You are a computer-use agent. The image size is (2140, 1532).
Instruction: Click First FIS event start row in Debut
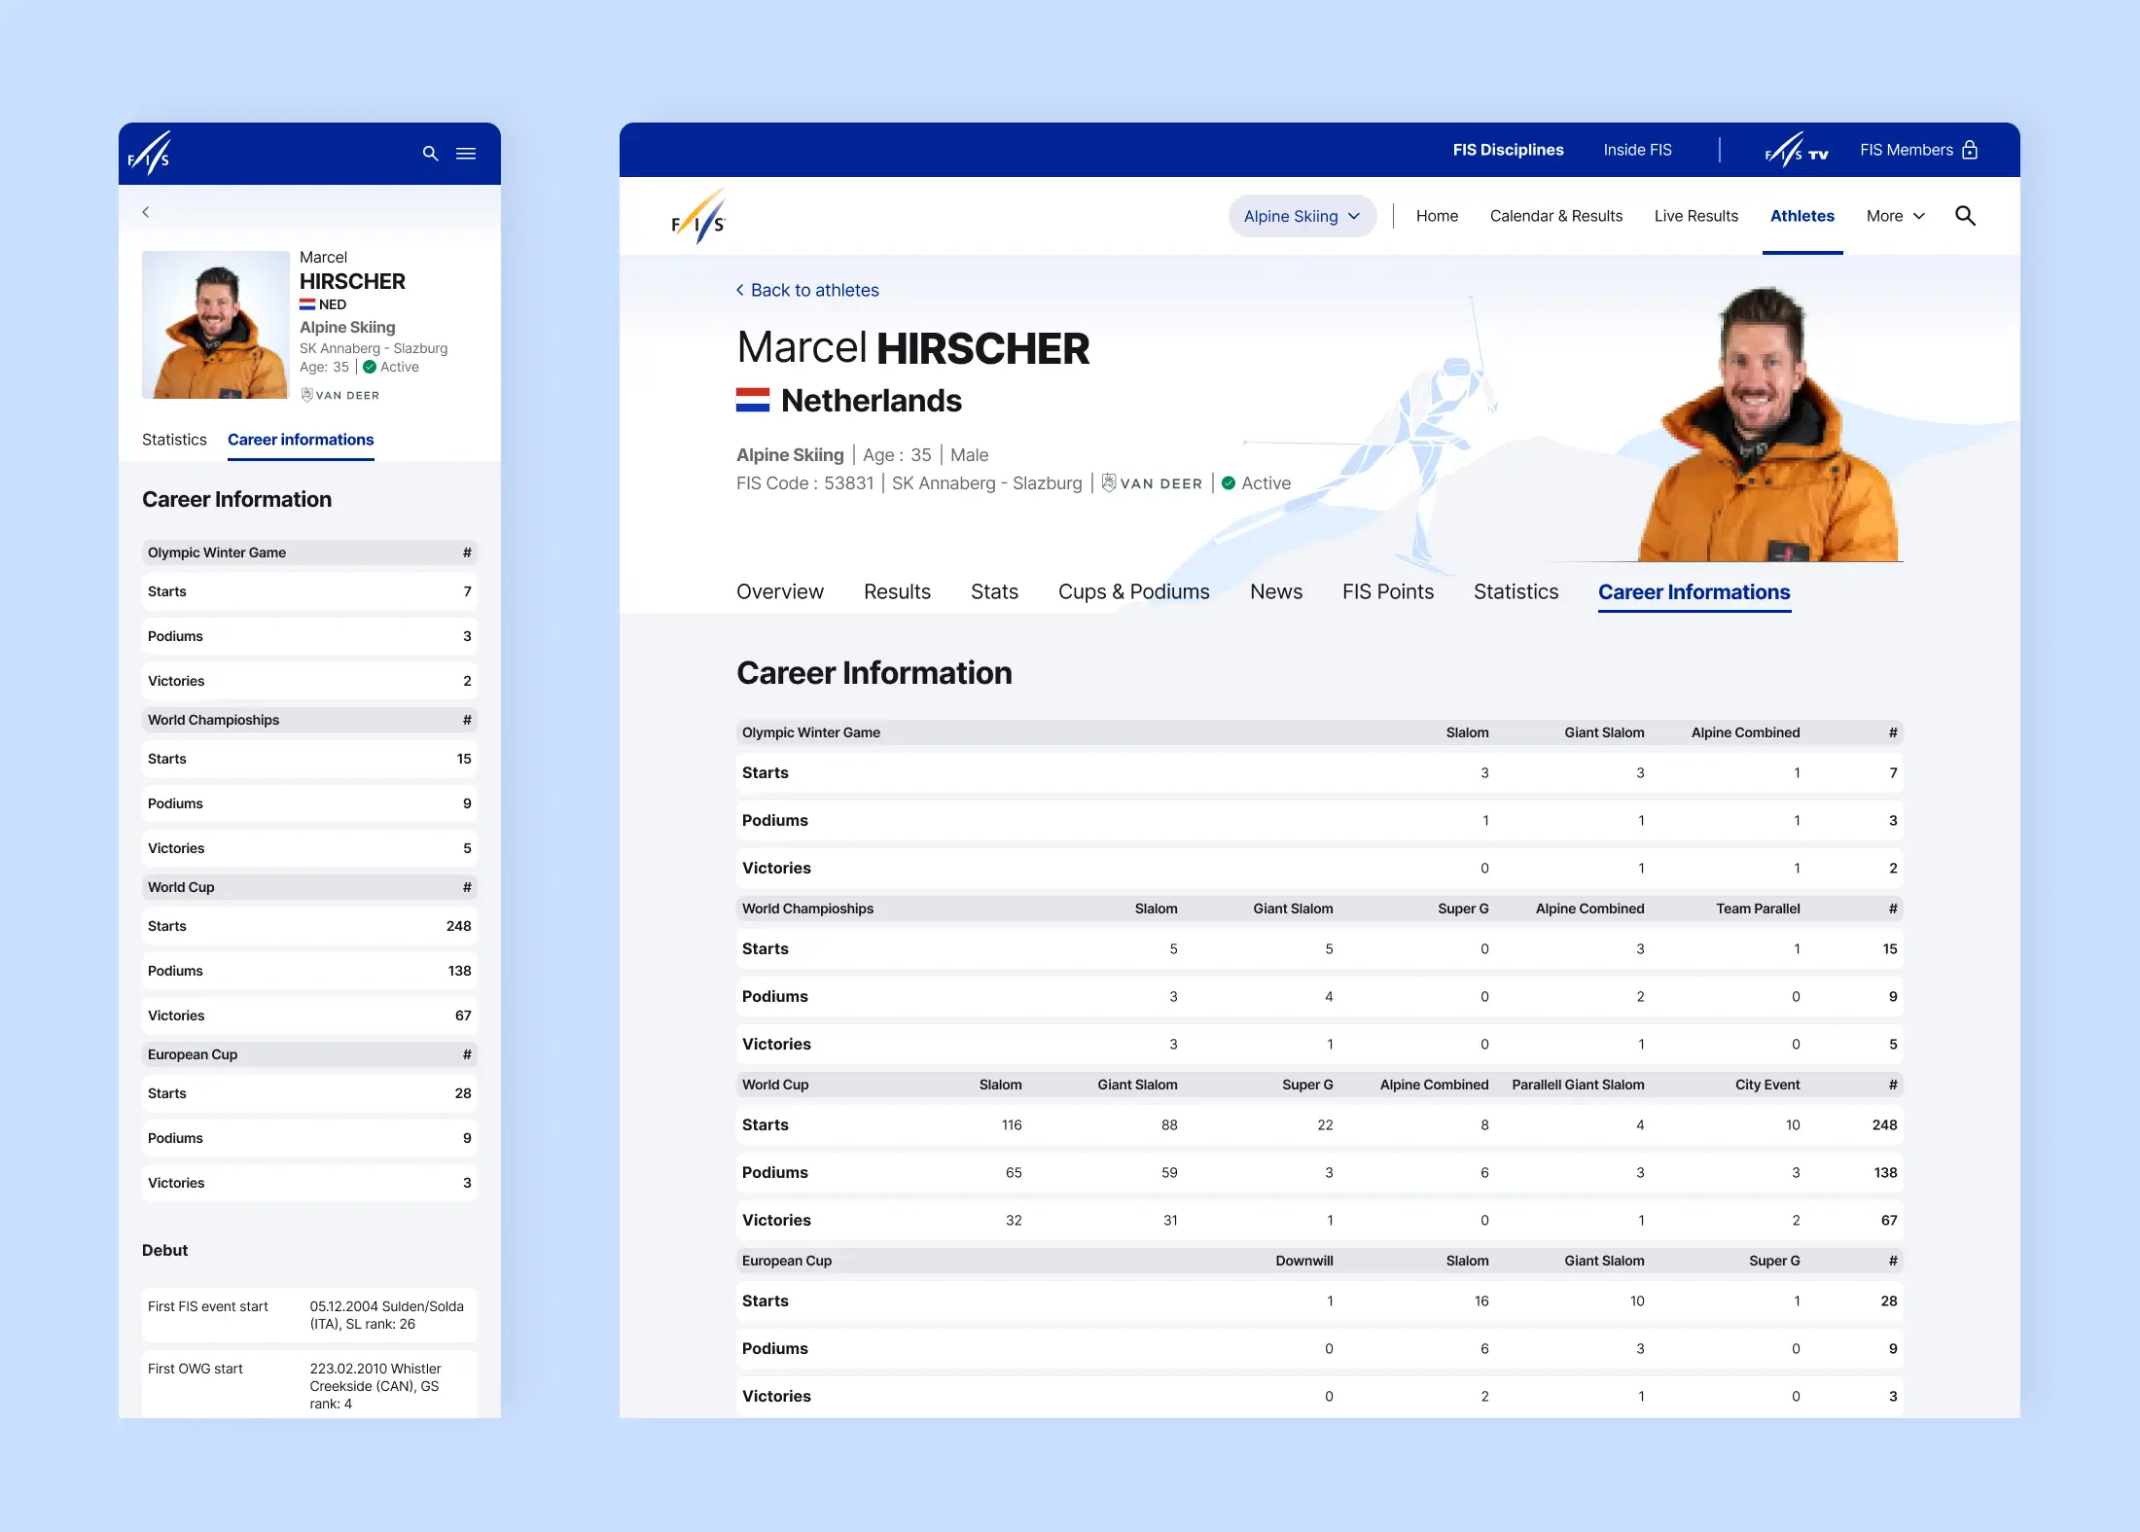click(309, 1315)
